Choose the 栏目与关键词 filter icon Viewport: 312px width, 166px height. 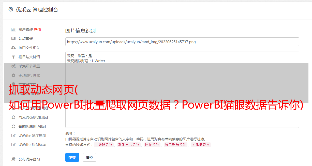coord(13,57)
